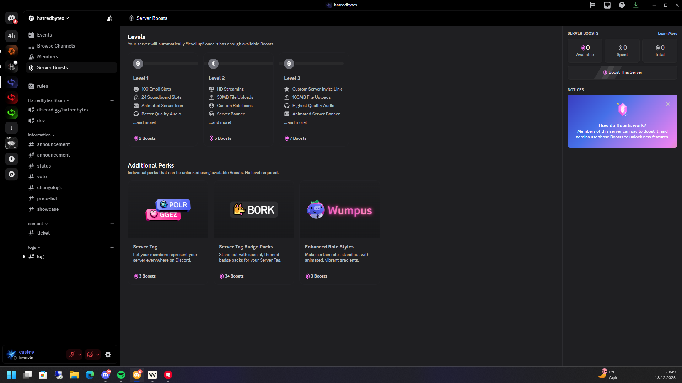Dismiss the How do Boosts work notice
682x383 pixels.
click(x=668, y=104)
